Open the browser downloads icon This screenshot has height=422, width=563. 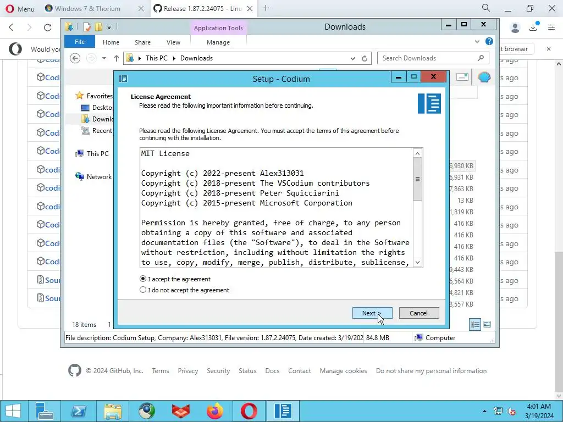point(534,27)
